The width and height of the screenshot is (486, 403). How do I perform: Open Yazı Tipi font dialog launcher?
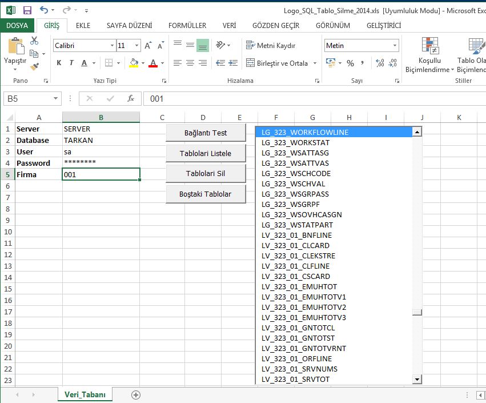[164, 81]
